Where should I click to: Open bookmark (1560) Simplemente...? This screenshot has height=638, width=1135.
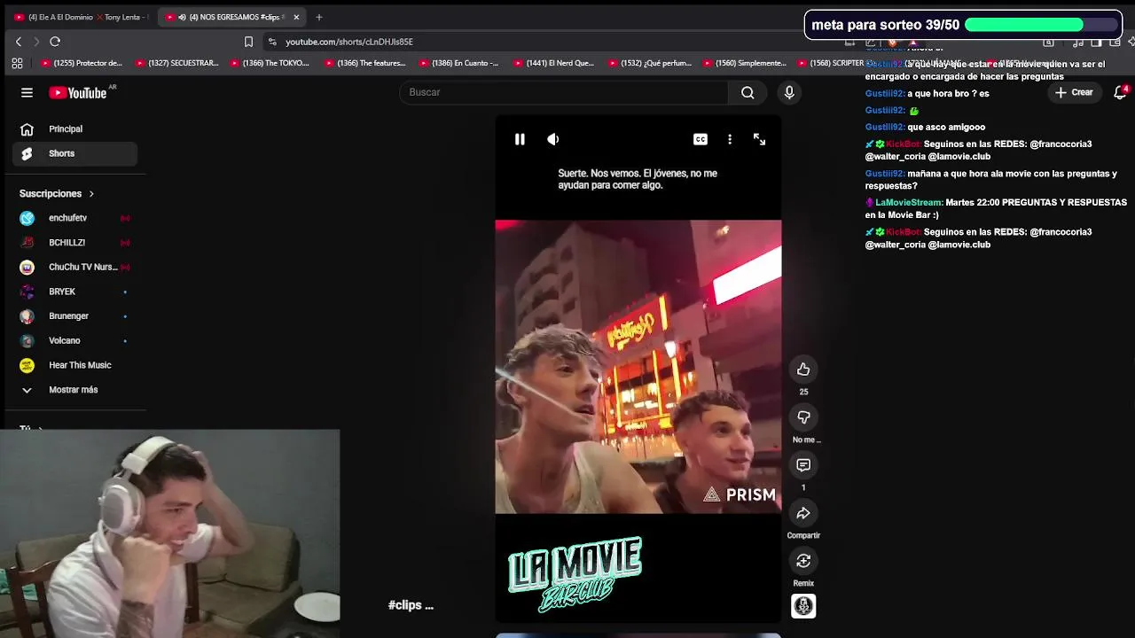point(744,63)
